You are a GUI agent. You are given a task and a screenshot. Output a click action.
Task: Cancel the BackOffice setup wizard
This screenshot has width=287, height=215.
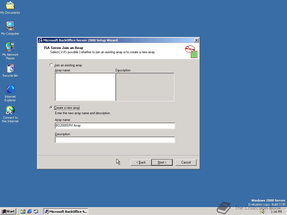pyautogui.click(x=186, y=162)
